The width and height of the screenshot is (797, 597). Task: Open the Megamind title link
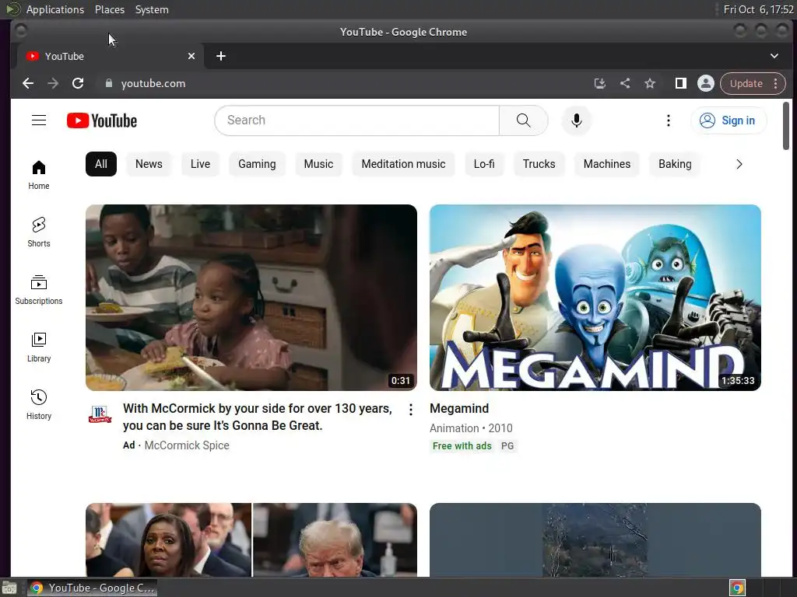tap(459, 409)
